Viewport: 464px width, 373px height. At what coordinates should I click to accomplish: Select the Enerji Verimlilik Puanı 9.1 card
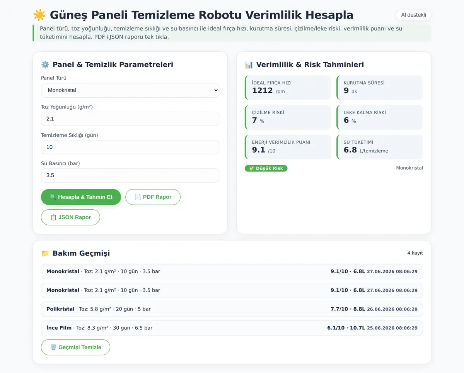click(x=288, y=147)
